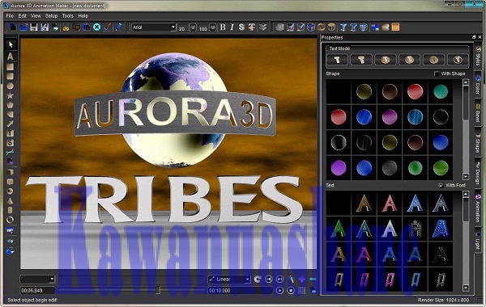Switch to the Bevel side tab
The height and width of the screenshot is (307, 486).
pos(478,113)
